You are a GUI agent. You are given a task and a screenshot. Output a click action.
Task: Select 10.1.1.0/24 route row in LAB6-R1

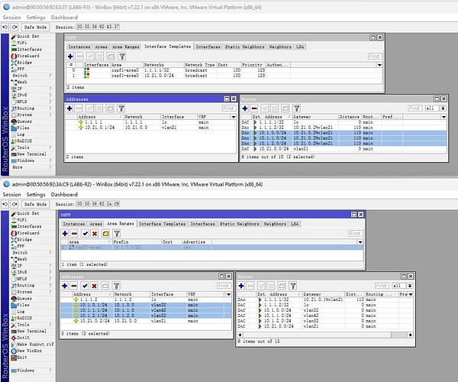point(343,138)
